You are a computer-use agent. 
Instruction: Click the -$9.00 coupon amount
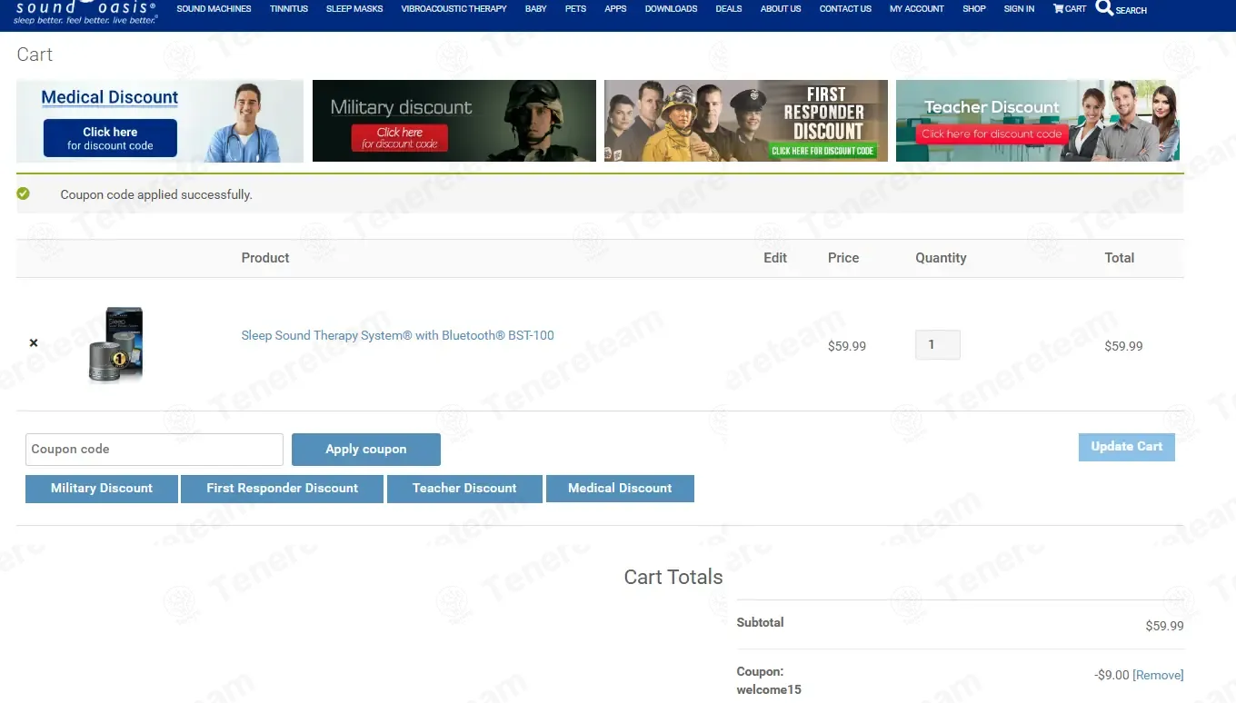pos(1112,675)
